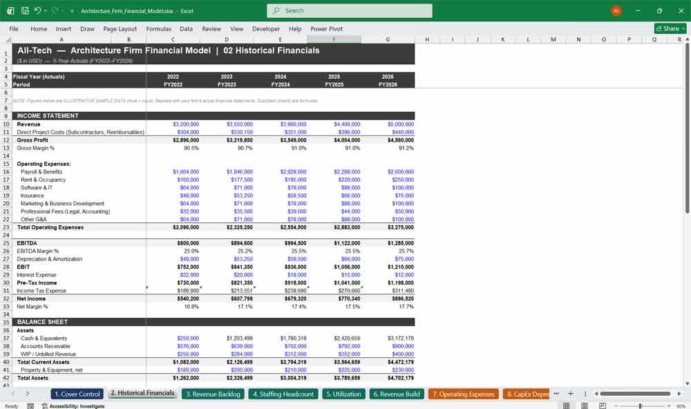Open the 5. Utilization sheet tab
The height and width of the screenshot is (409, 691).
point(343,394)
